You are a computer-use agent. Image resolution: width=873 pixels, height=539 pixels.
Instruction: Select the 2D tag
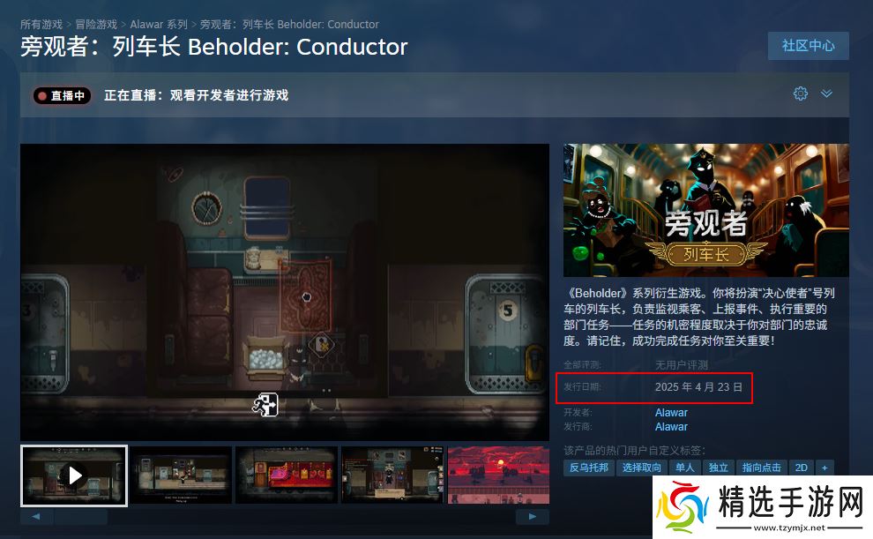tap(802, 468)
